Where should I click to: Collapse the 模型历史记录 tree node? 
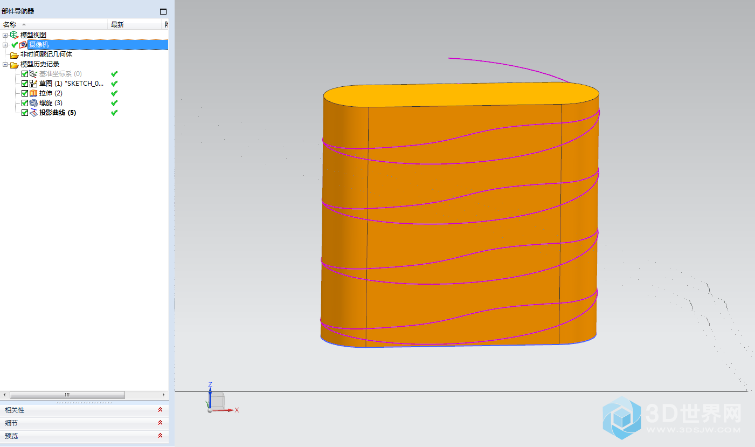point(5,65)
